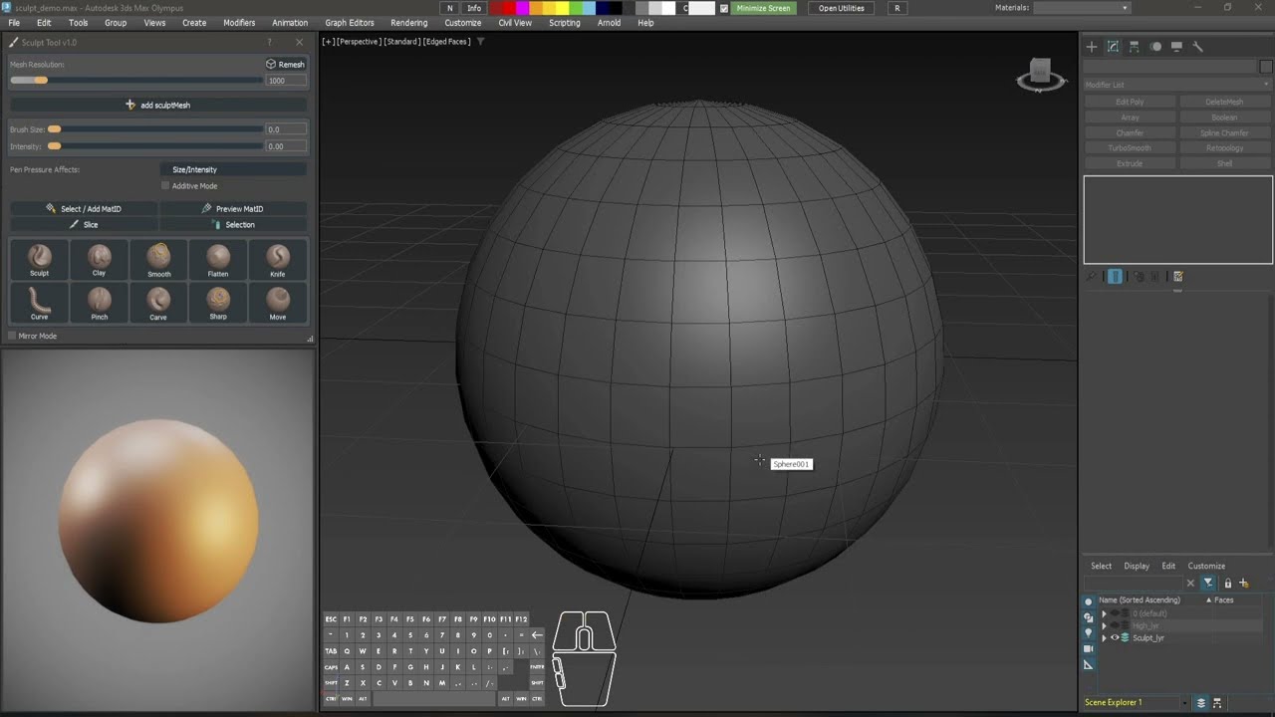1275x717 pixels.
Task: Select the Sculpt brush
Action: click(x=39, y=260)
